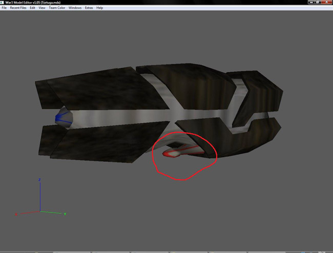Click the red X axis label
The image size is (333, 253).
[x=16, y=215]
